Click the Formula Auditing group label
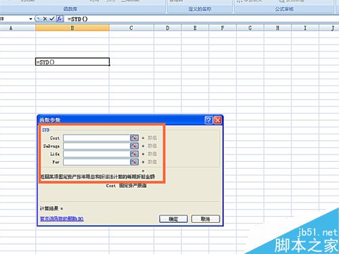This screenshot has width=339, height=254. [x=284, y=9]
